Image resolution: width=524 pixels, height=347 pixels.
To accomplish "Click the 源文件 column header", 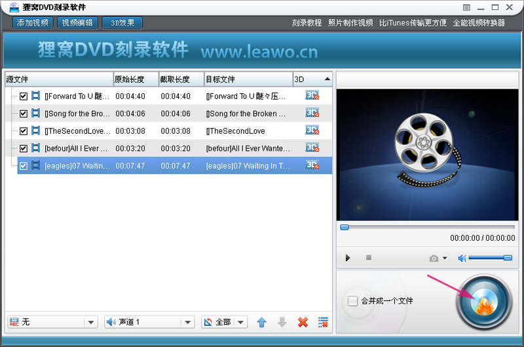I will click(x=59, y=79).
